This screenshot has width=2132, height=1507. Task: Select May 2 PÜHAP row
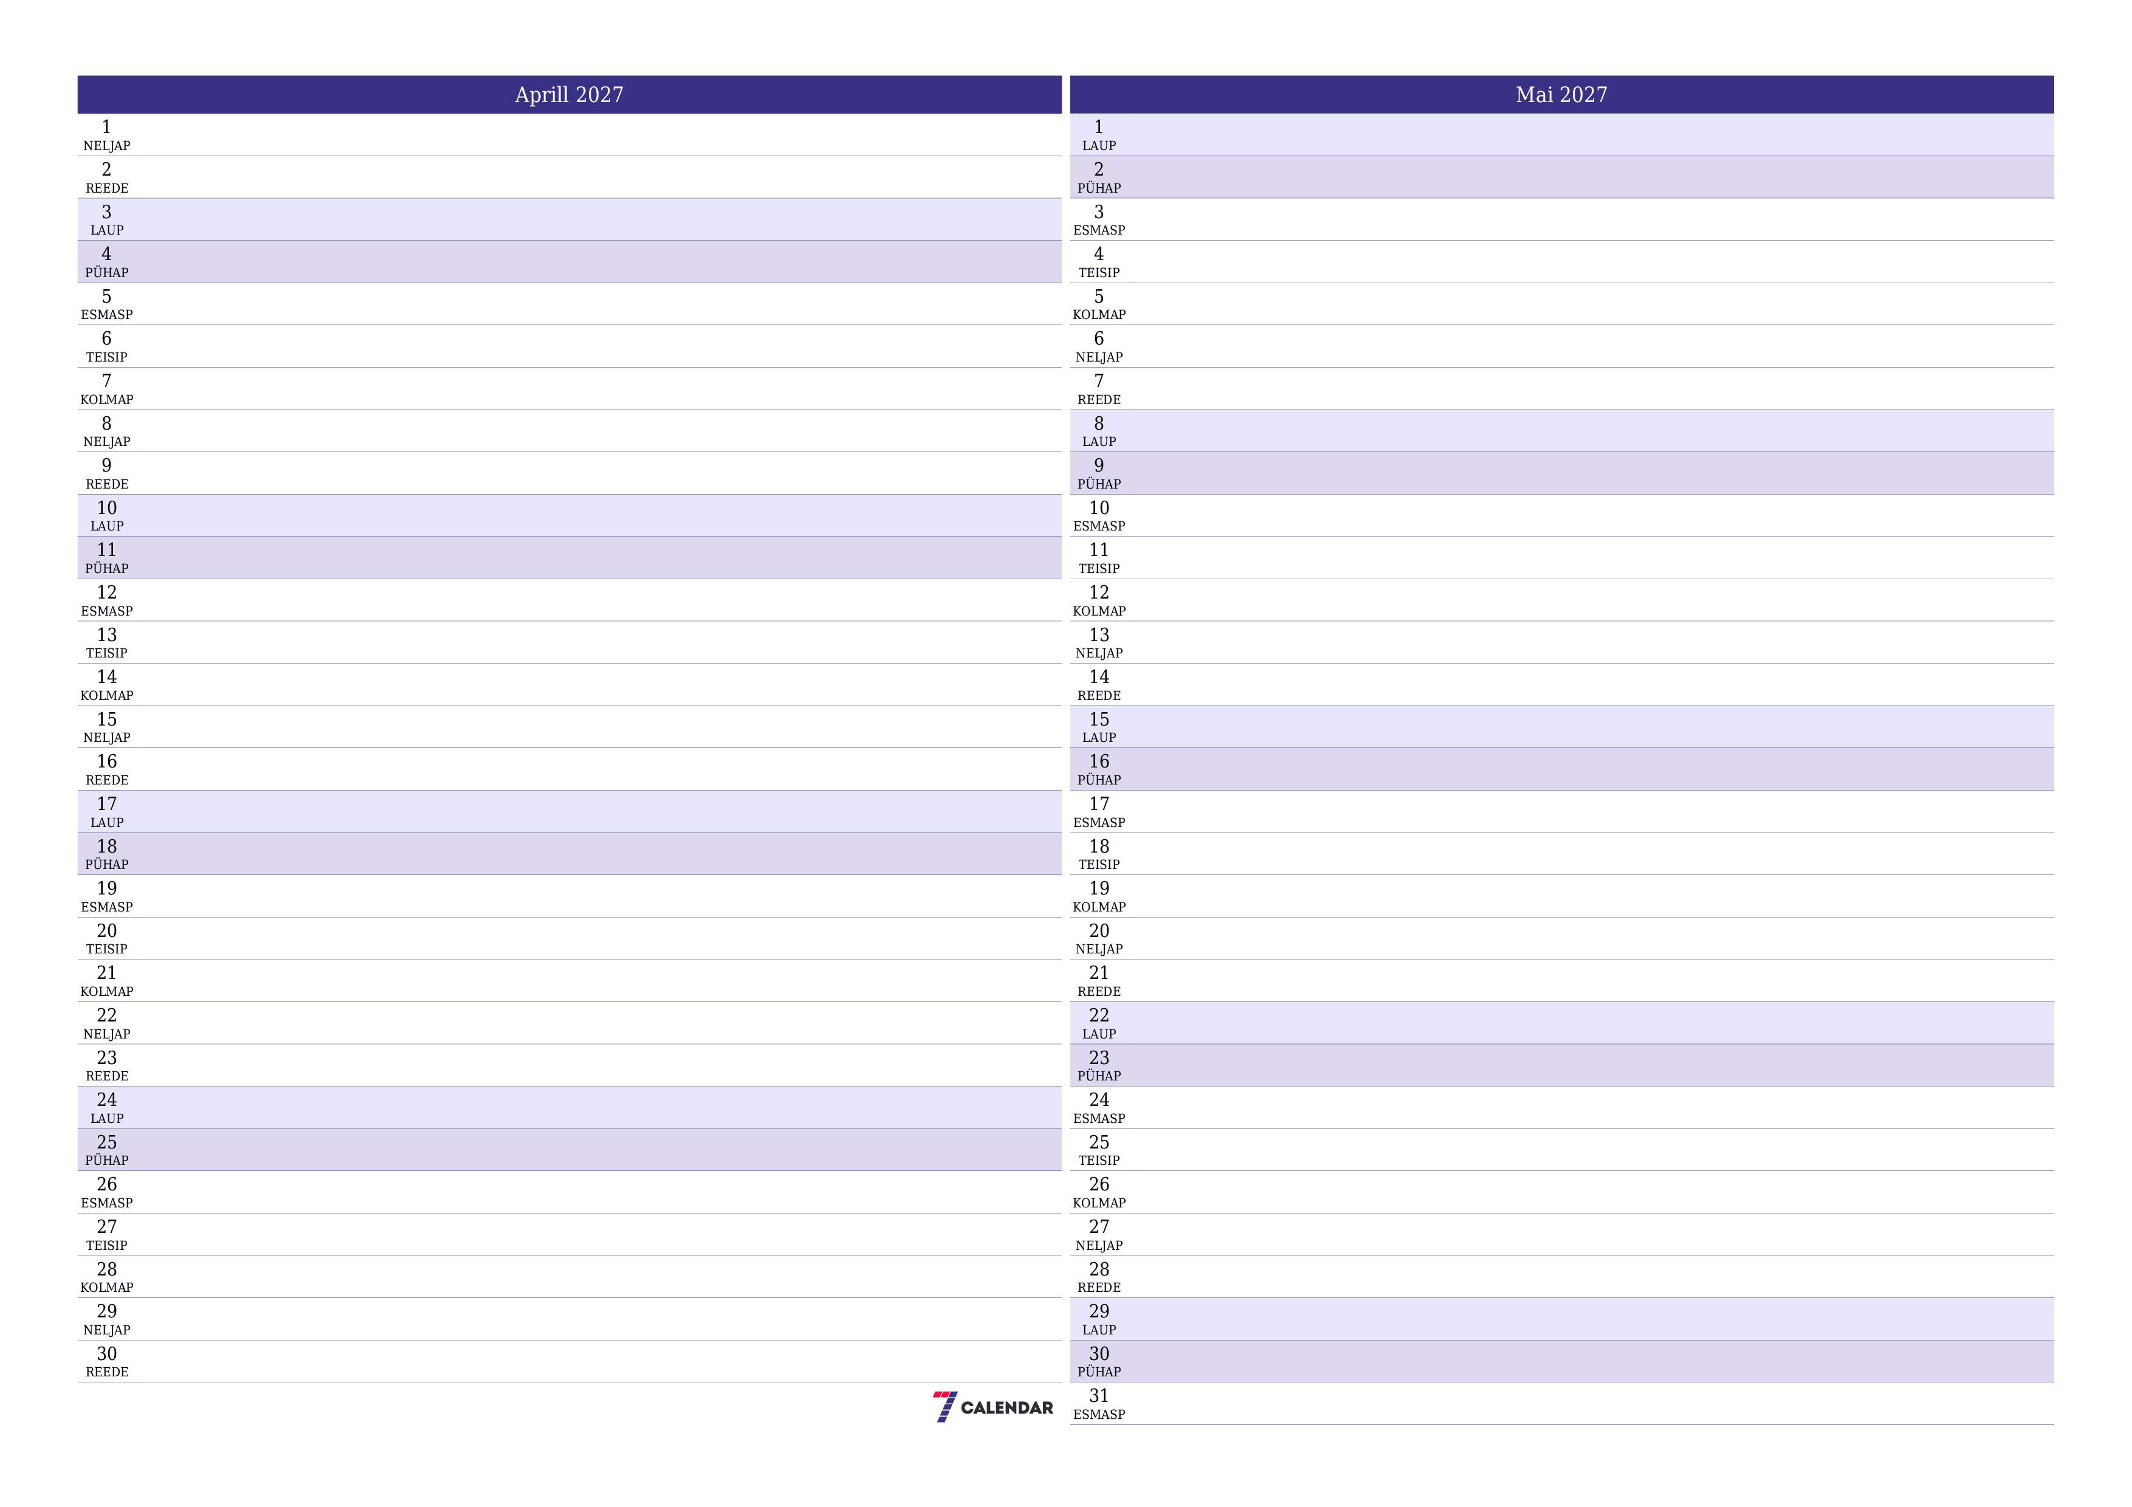pos(1562,177)
